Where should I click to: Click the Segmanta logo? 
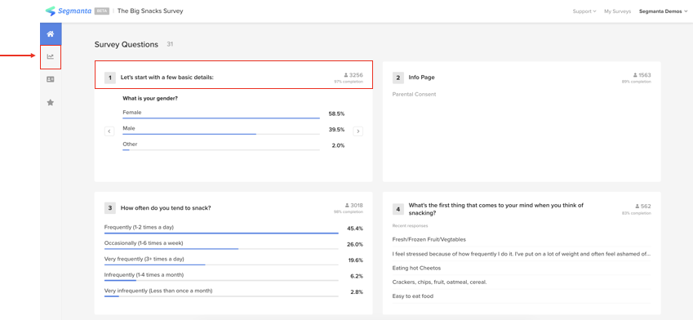tap(68, 11)
